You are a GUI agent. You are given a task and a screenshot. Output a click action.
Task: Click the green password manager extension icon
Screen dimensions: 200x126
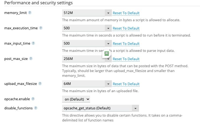[107, 53]
